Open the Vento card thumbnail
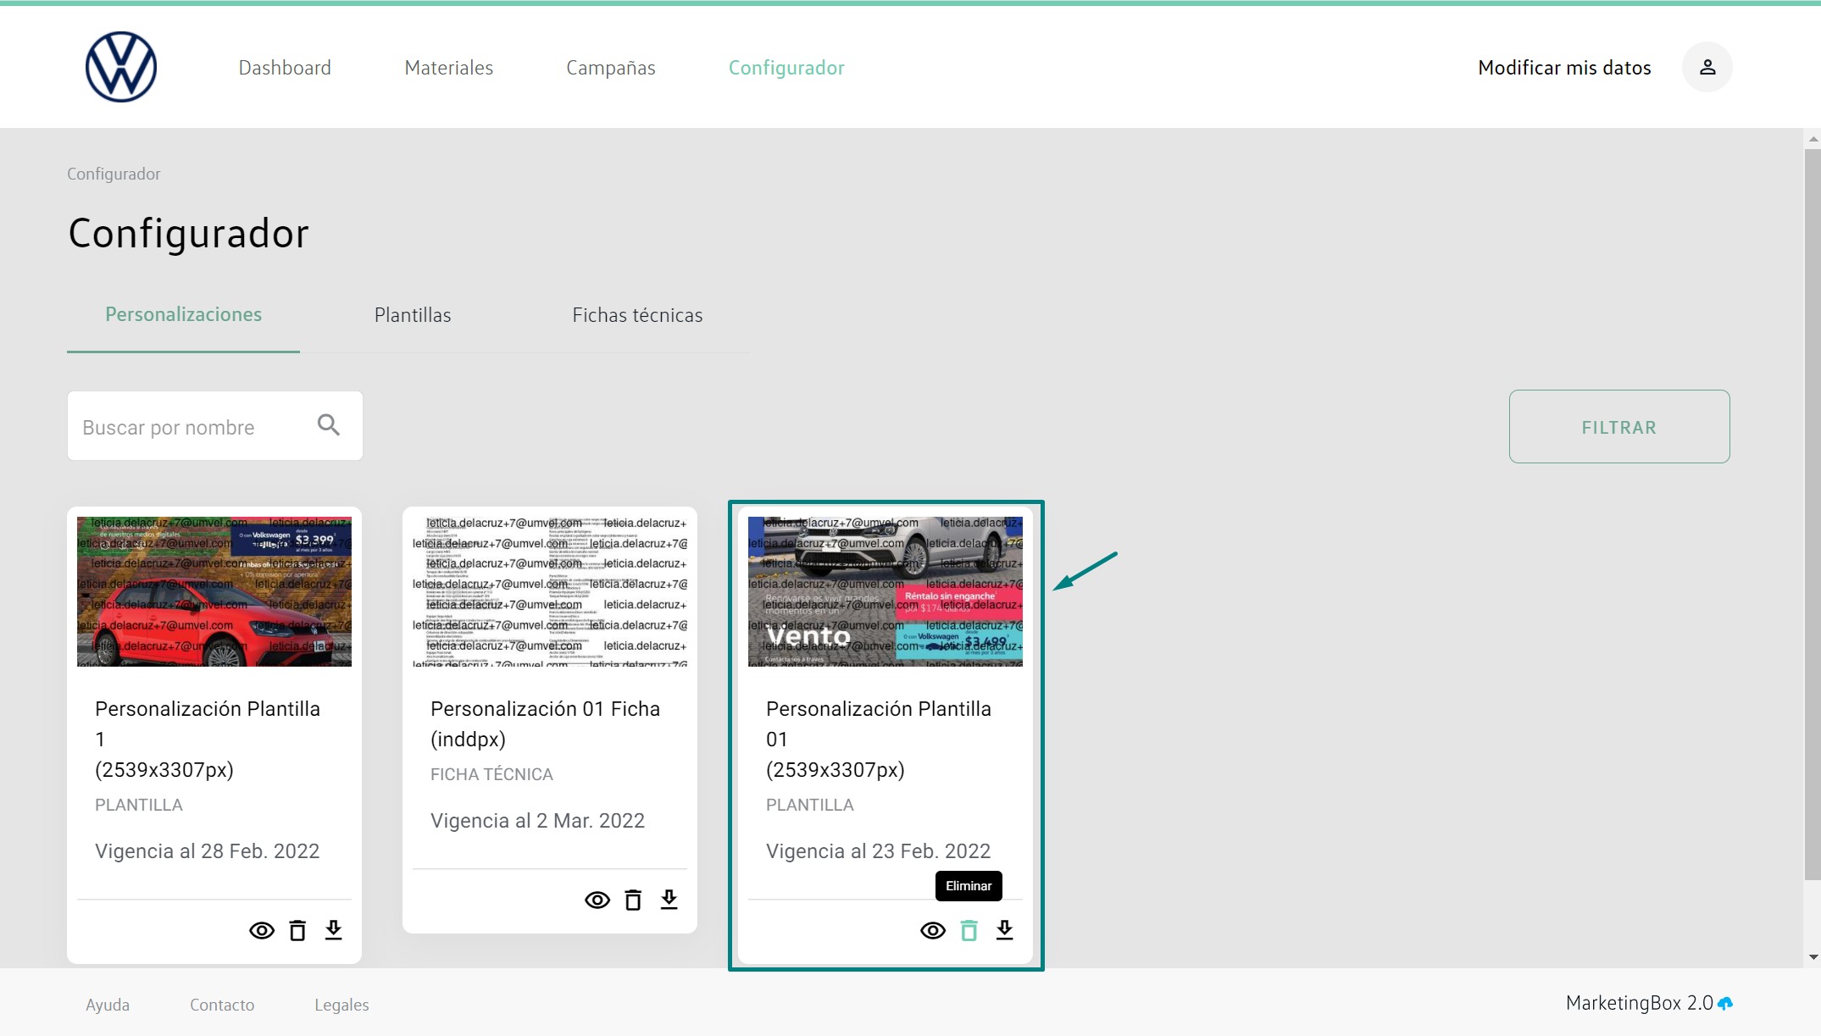 (x=885, y=591)
